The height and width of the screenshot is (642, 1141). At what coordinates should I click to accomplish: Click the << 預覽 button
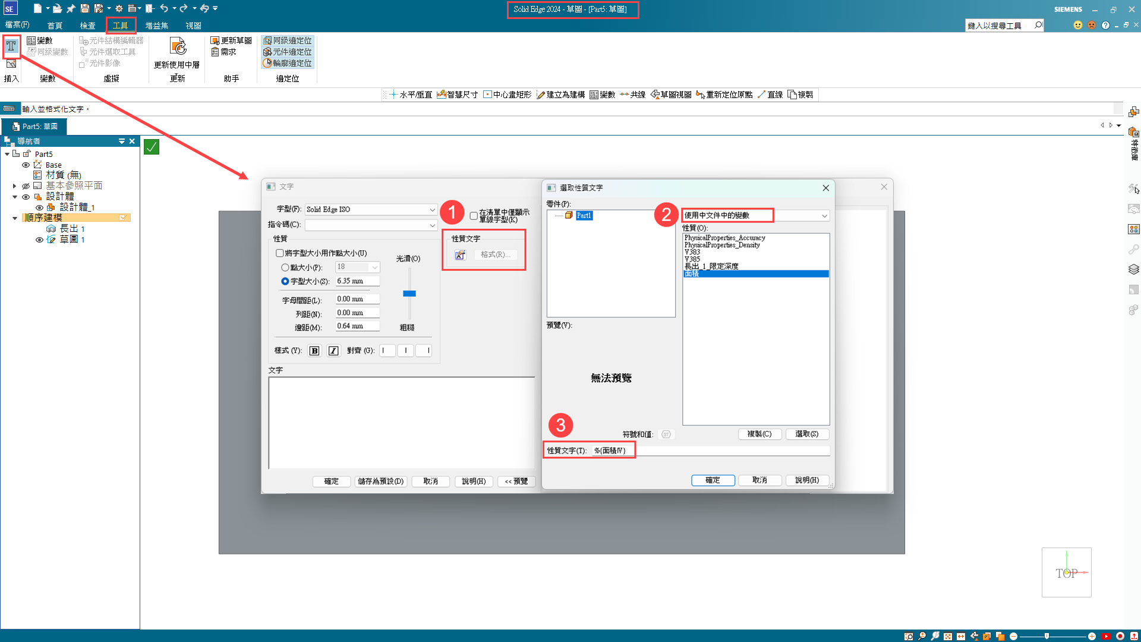point(516,481)
